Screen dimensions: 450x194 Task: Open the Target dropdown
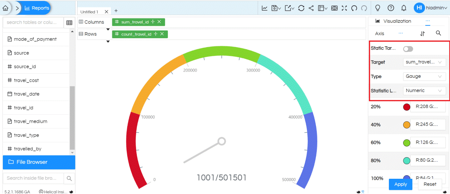pyautogui.click(x=424, y=62)
